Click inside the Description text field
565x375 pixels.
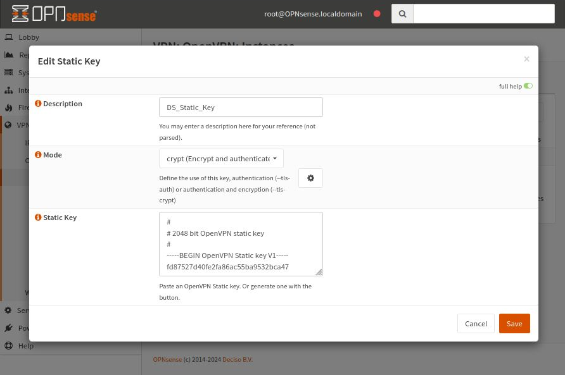(x=241, y=107)
